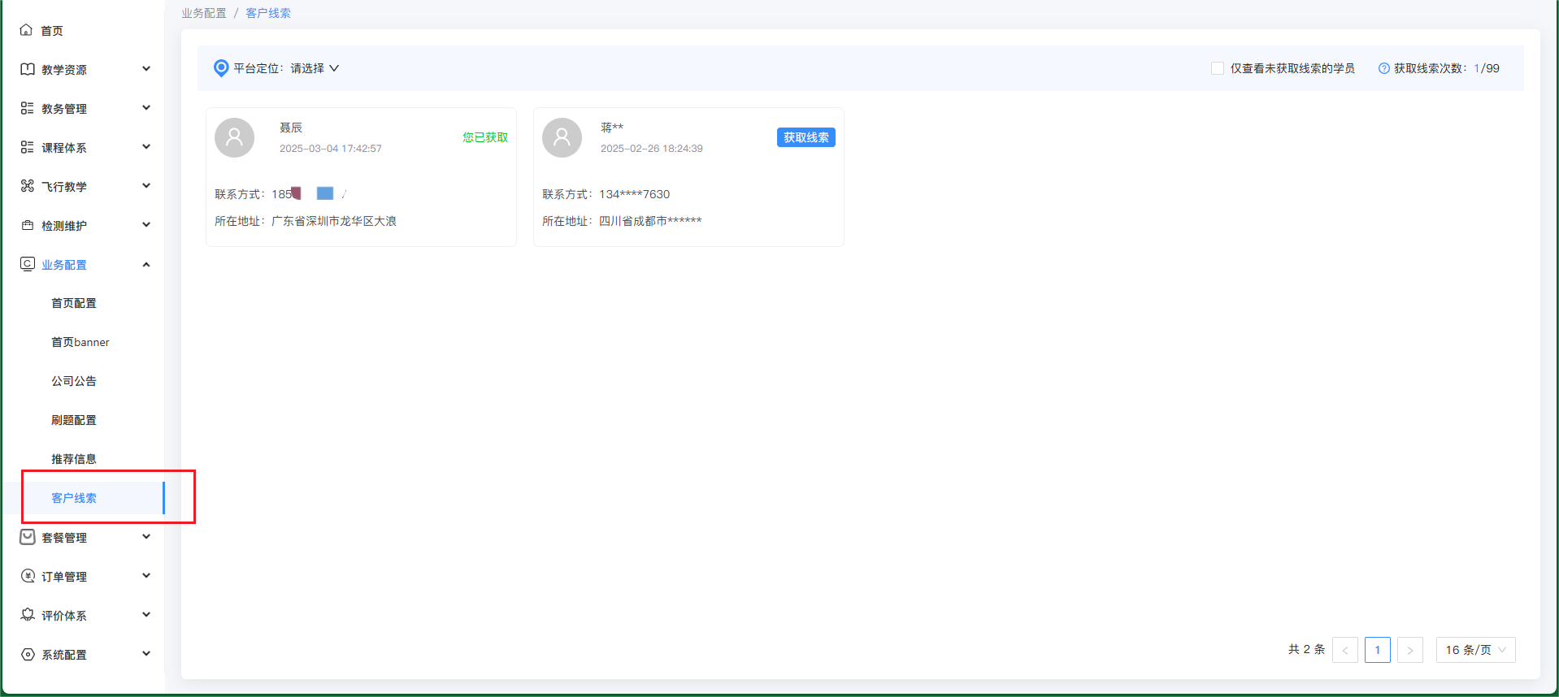The width and height of the screenshot is (1559, 697).
Task: Click 业务配置 in the breadcrumb
Action: click(203, 13)
